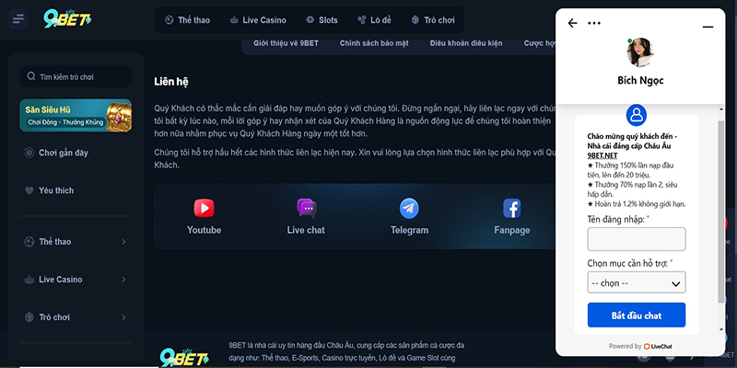Viewport: 737px width, 368px height.
Task: Click the back arrow in chat widget
Action: (x=573, y=23)
